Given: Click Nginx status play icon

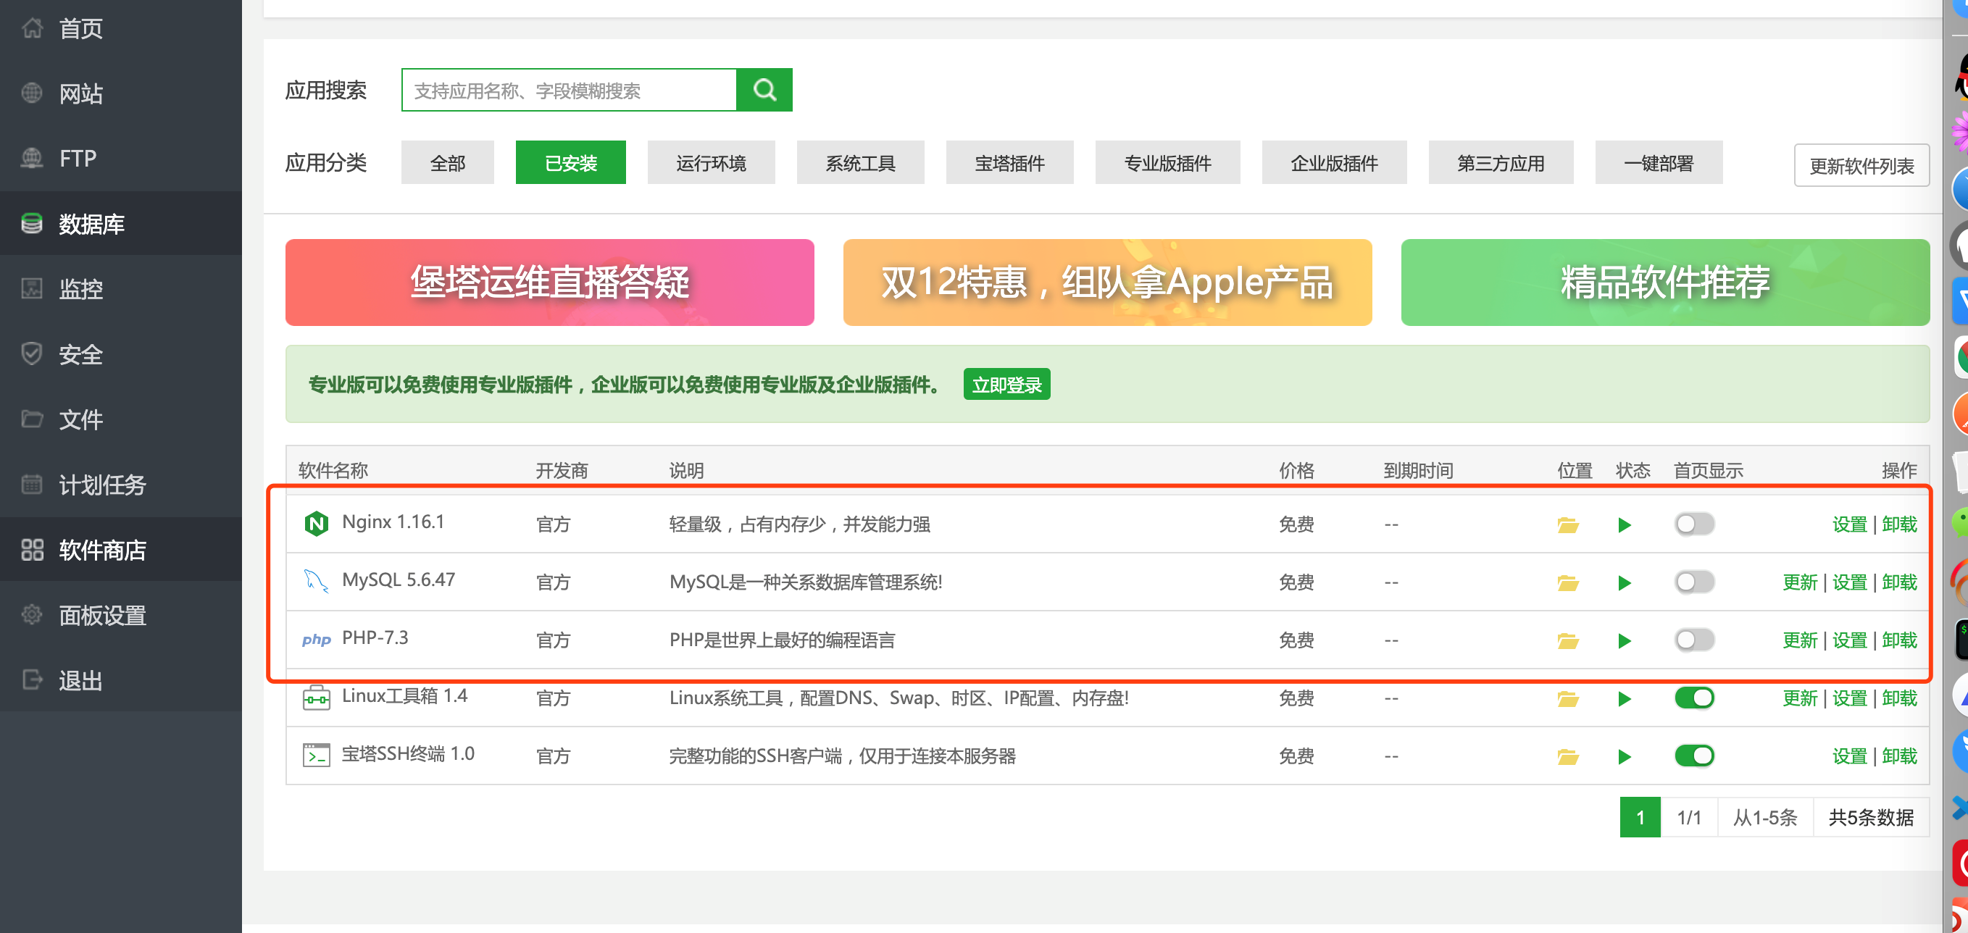Looking at the screenshot, I should pos(1625,524).
